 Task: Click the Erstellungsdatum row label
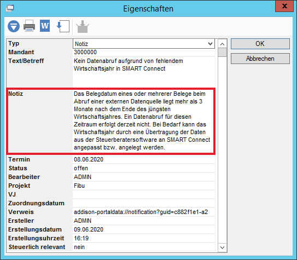click(35, 229)
